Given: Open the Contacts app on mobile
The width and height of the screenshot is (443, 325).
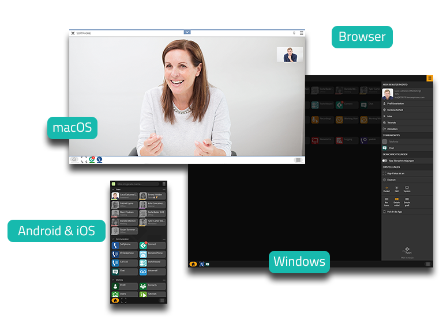Looking at the screenshot, I should pyautogui.click(x=152, y=286).
